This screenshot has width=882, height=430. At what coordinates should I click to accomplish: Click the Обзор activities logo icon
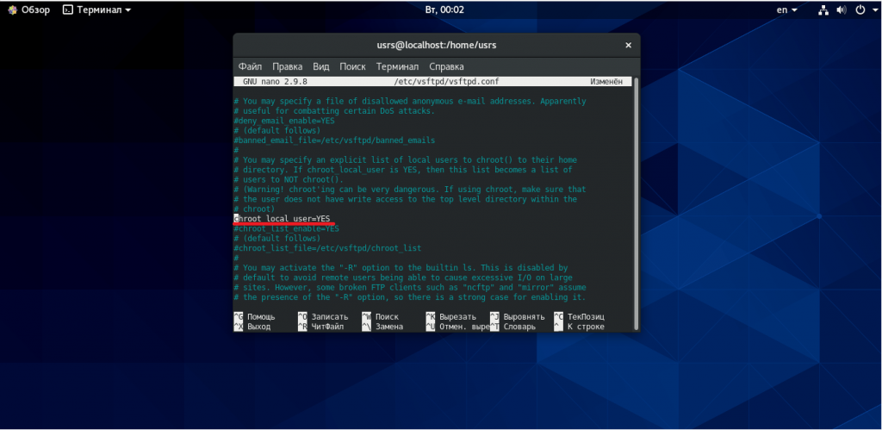coord(12,9)
